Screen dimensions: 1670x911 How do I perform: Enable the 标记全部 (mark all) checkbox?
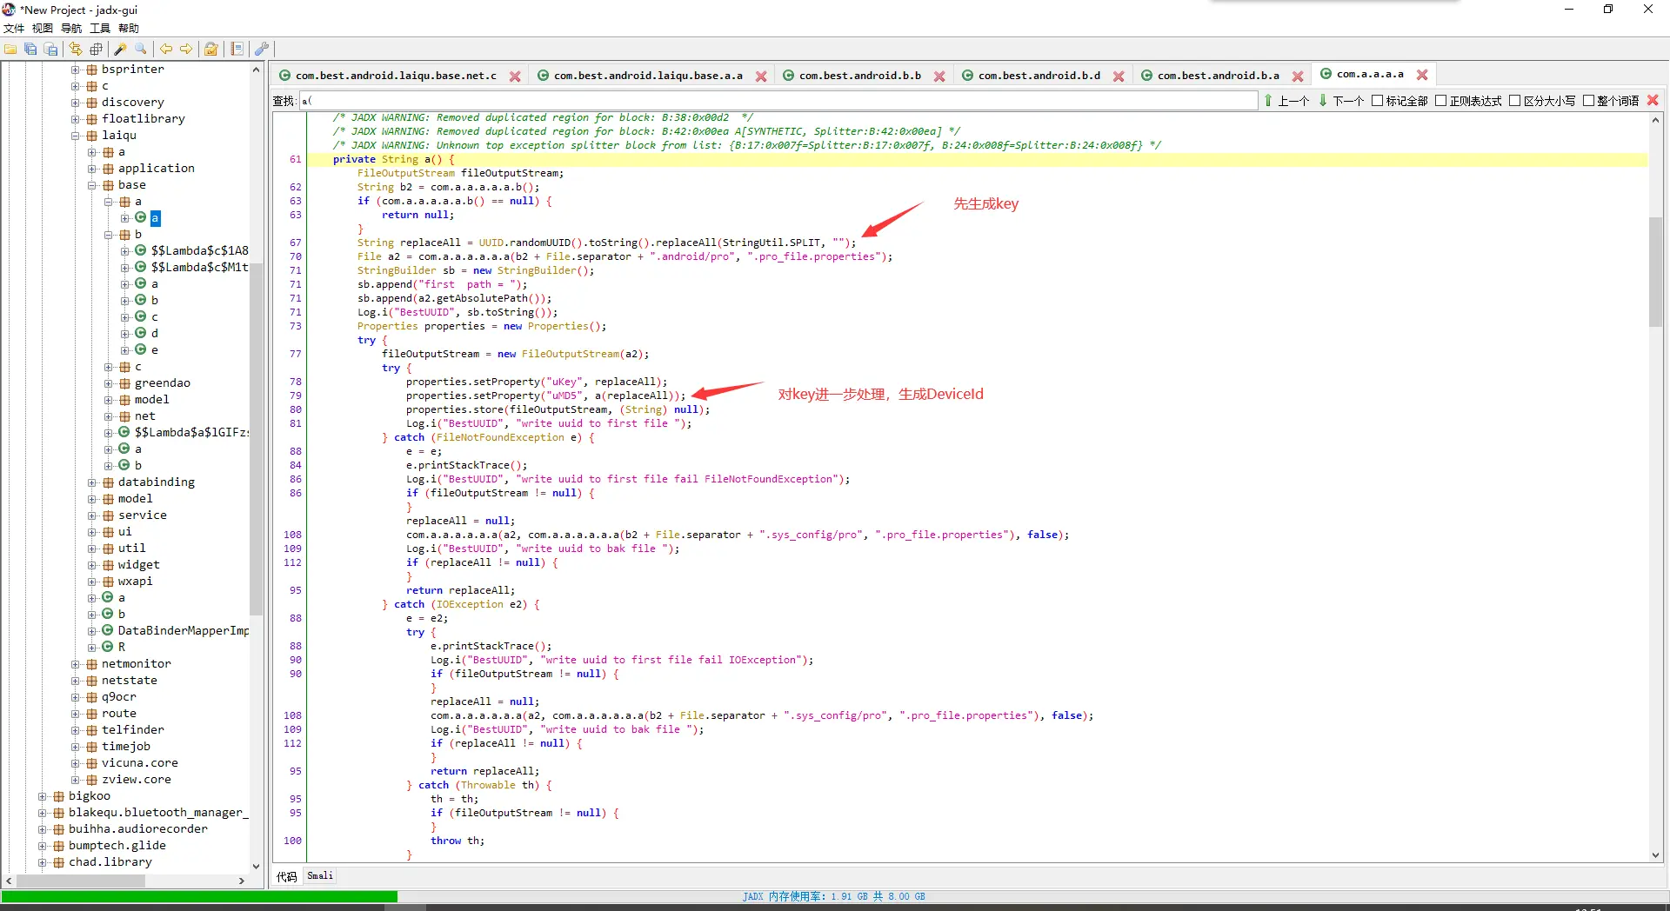click(1378, 101)
